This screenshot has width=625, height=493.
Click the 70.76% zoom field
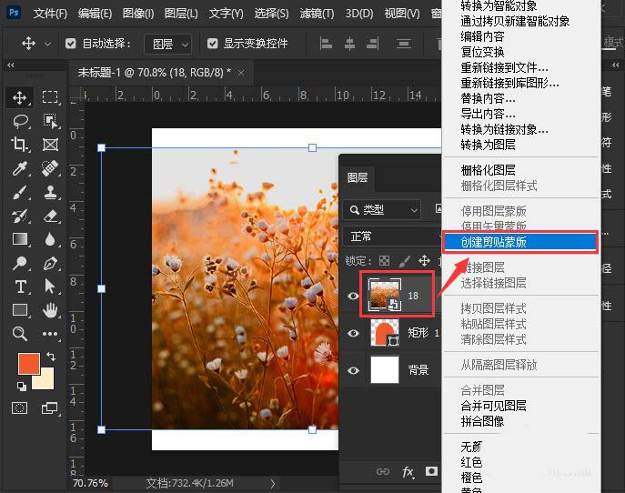tap(90, 483)
